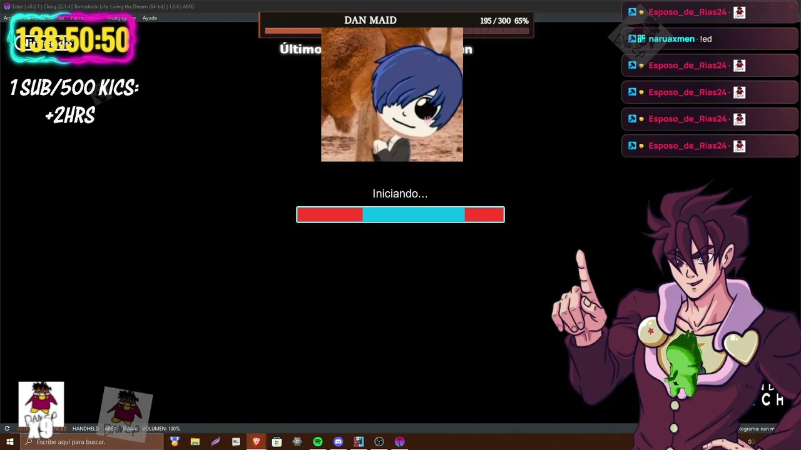Toggle HANDHELD dock mode in the status bar
Image resolution: width=801 pixels, height=450 pixels.
(x=86, y=429)
